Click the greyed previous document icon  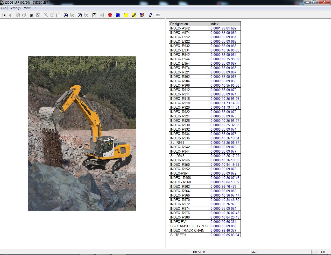click(x=18, y=15)
